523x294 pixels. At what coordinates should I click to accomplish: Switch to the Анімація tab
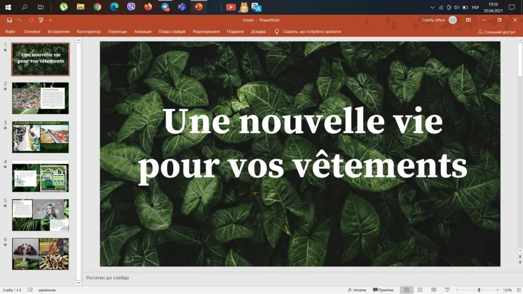tap(142, 32)
